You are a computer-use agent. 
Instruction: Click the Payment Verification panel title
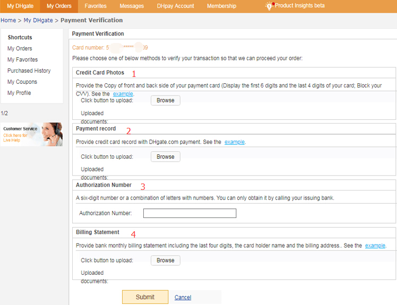[x=98, y=33]
